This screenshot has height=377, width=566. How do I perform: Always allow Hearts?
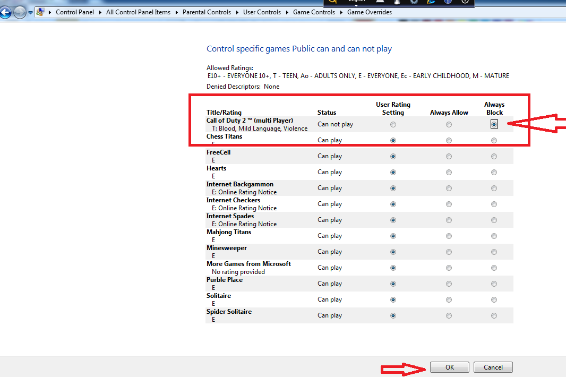[x=449, y=172]
